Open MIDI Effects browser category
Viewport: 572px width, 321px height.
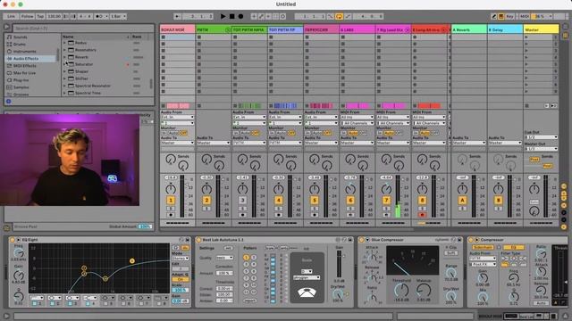(x=24, y=66)
